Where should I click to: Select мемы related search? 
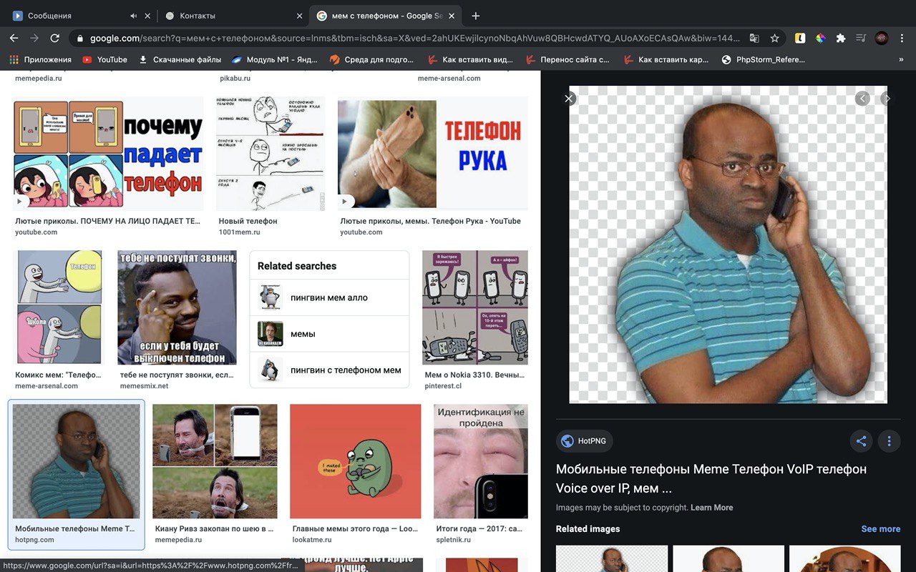[x=330, y=334]
